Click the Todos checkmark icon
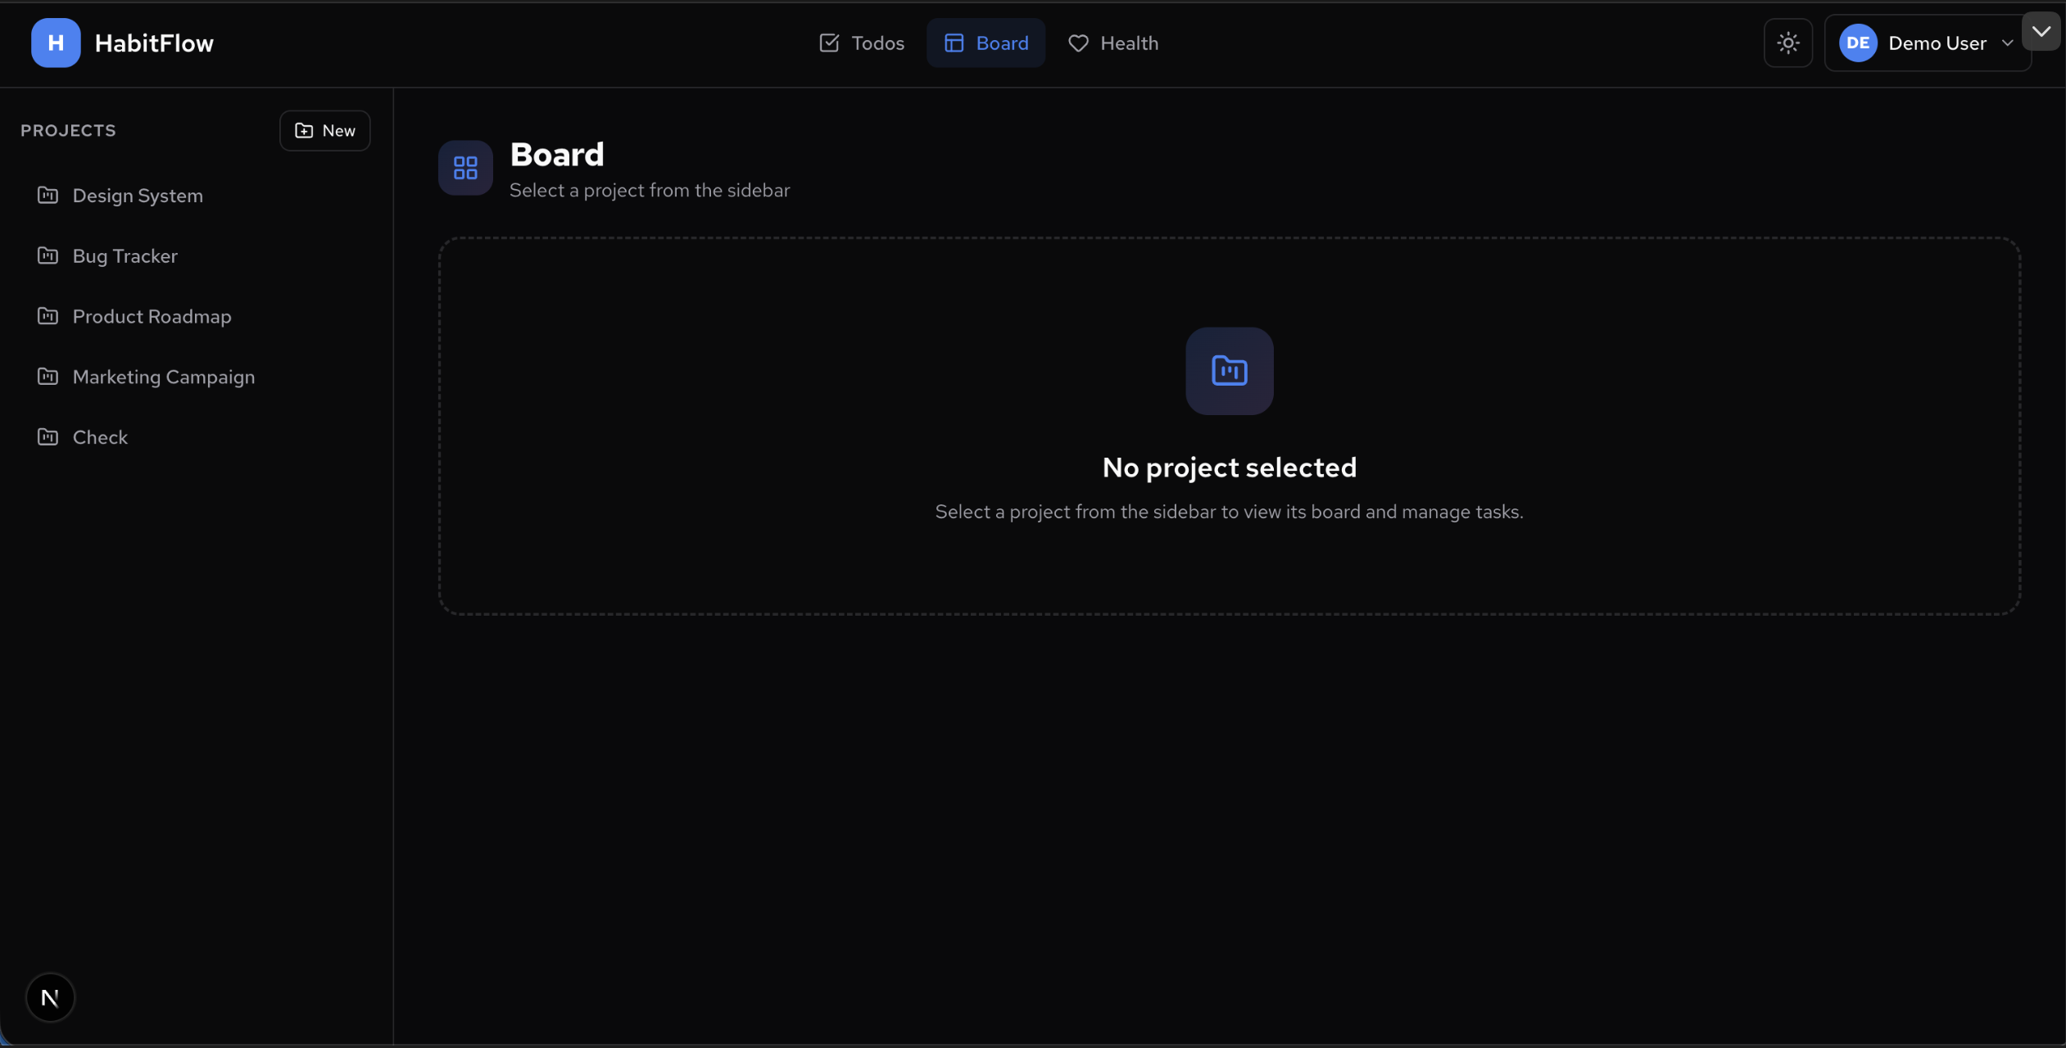 830,43
